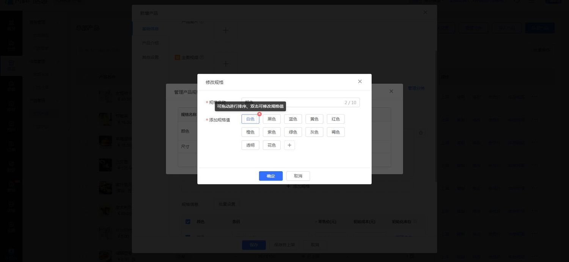Select the 黄色 spec value tag
The height and width of the screenshot is (262, 569).
click(x=314, y=119)
